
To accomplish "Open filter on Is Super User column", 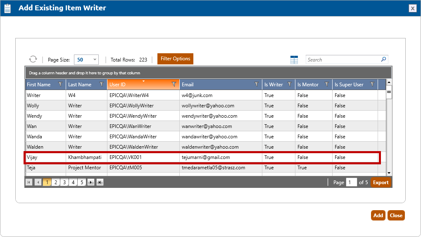I will [x=372, y=84].
